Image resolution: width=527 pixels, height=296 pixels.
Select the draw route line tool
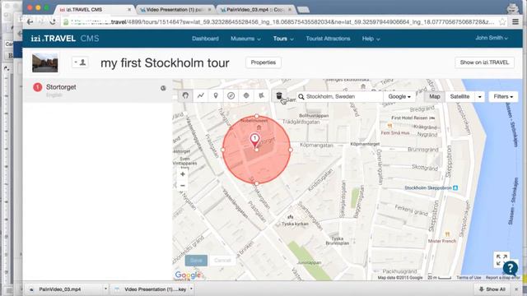[201, 95]
